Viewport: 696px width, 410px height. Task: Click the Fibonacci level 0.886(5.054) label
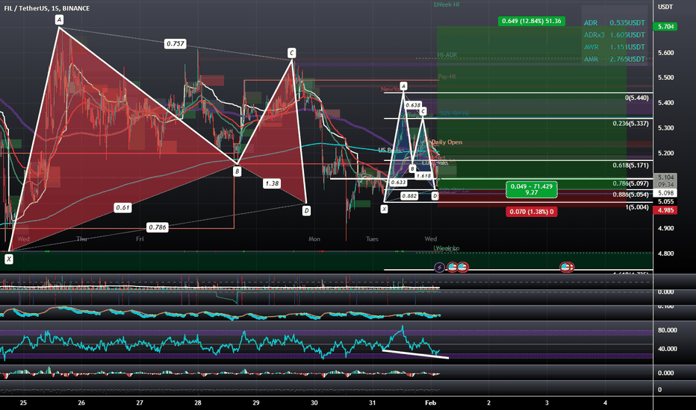tap(630, 194)
